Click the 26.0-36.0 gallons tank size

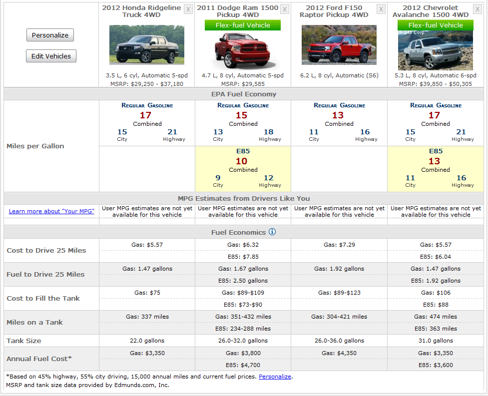pos(339,341)
